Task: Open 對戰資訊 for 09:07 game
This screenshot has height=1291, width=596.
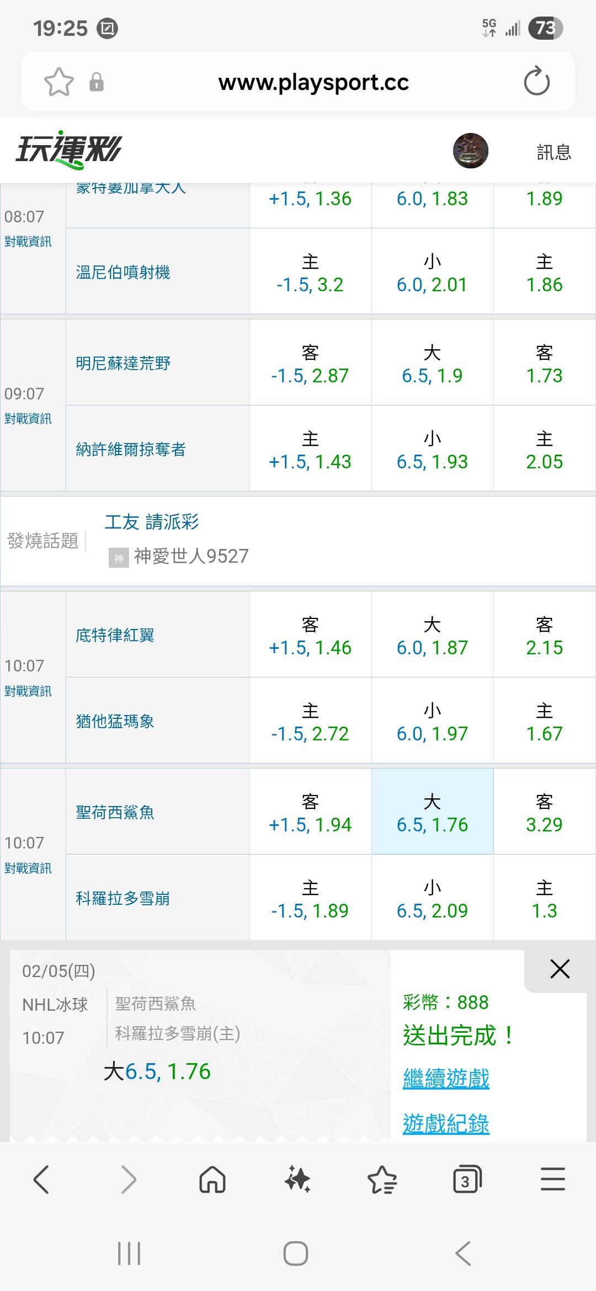Action: click(x=28, y=419)
